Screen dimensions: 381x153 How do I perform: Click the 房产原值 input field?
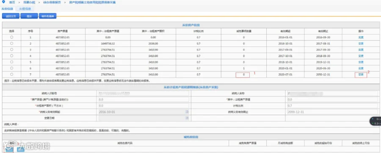(x=144, y=99)
